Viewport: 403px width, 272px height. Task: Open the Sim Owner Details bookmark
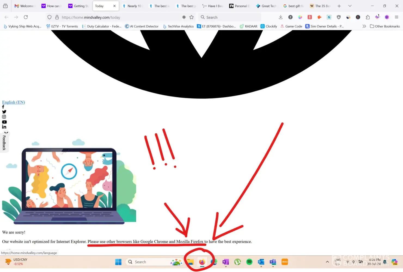pos(325,26)
